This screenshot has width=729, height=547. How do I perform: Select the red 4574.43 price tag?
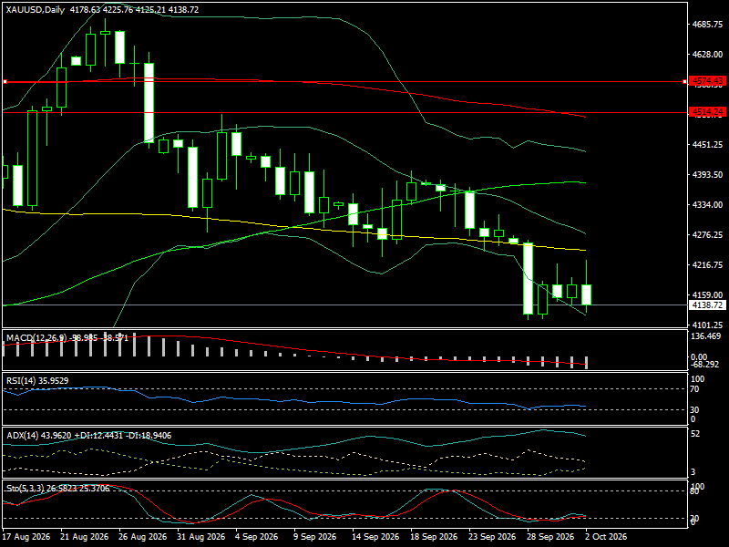pyautogui.click(x=707, y=81)
